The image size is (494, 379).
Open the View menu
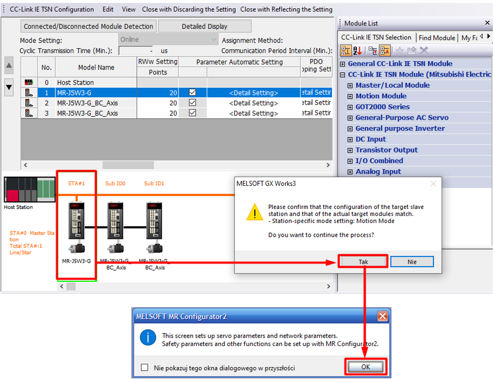128,9
